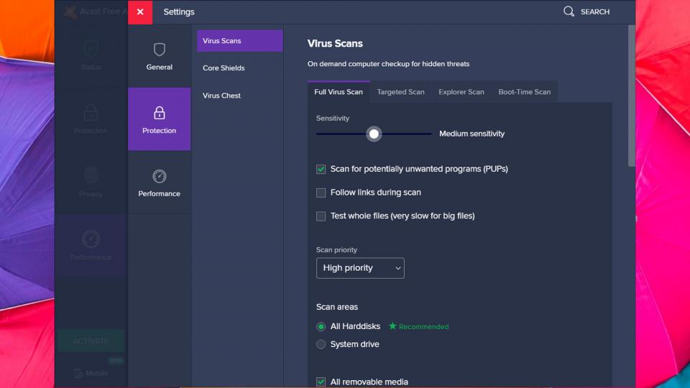Click the settings panel vertical scrollbar
This screenshot has width=690, height=388.
click(x=631, y=97)
